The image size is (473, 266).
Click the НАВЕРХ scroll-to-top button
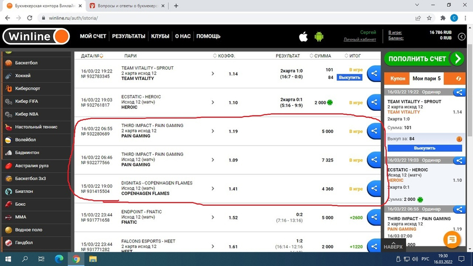pos(393,245)
